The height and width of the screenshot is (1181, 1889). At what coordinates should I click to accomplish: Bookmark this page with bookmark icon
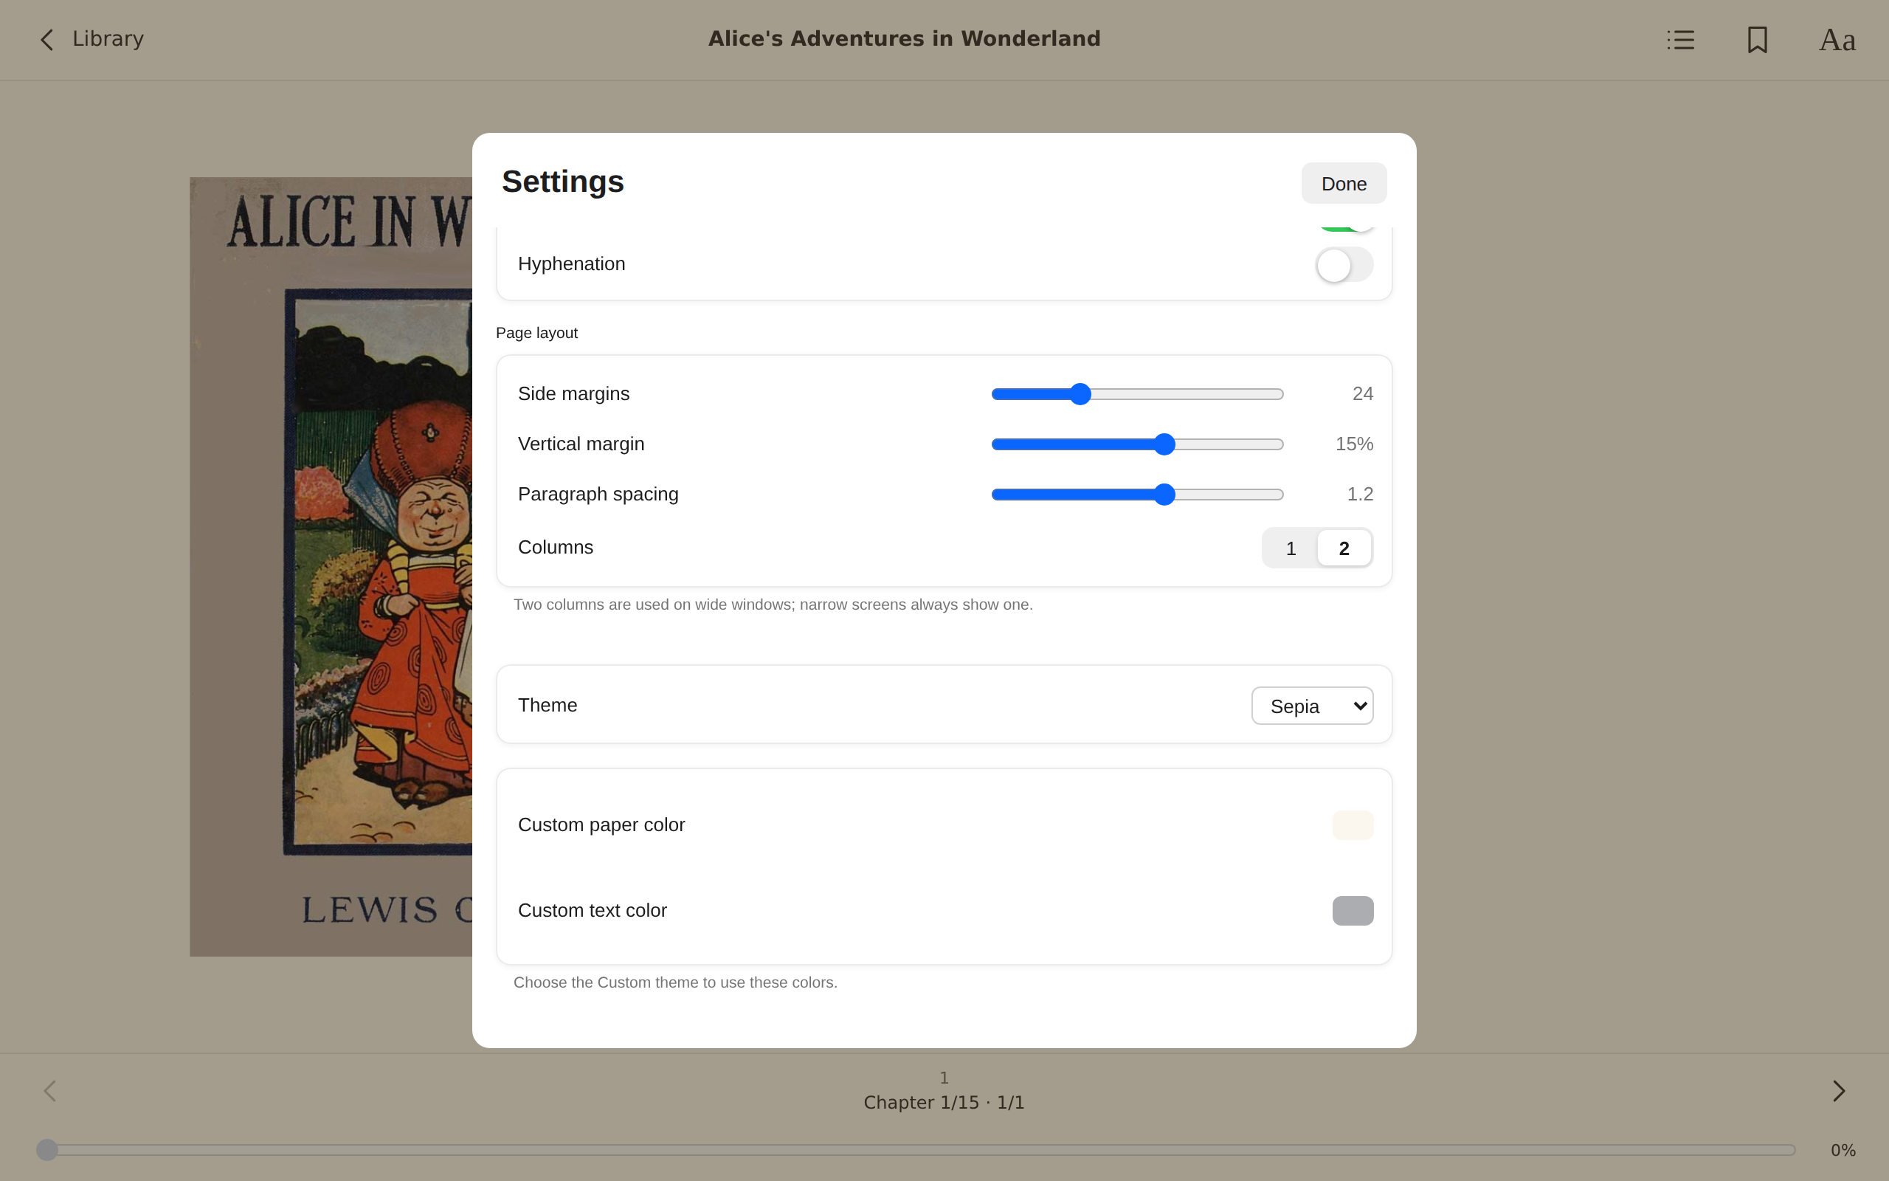coord(1757,39)
